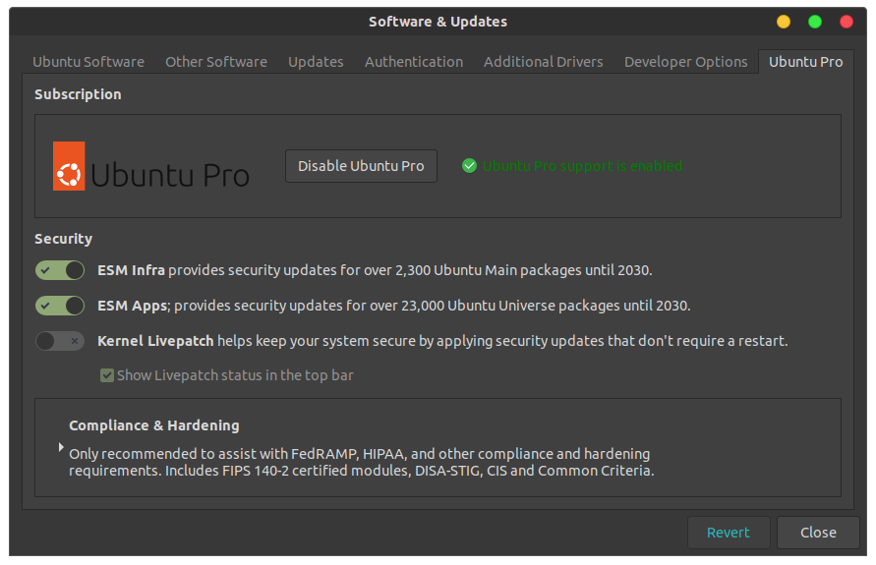Image resolution: width=876 pixels, height=565 pixels.
Task: Click the 'Ubuntu Pro support is enabled' text
Action: coord(582,166)
